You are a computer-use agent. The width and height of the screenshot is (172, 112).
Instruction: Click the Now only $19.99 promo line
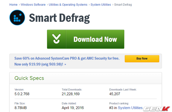point(40,64)
